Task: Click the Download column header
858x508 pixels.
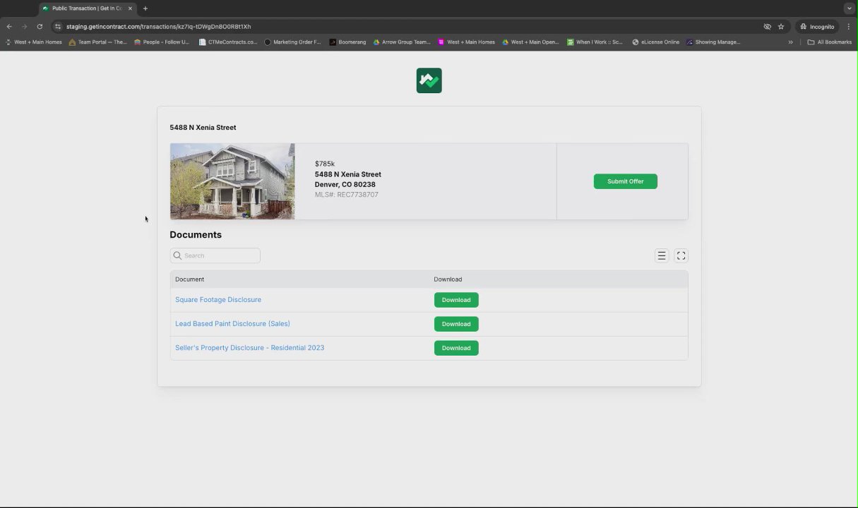Action: point(448,279)
